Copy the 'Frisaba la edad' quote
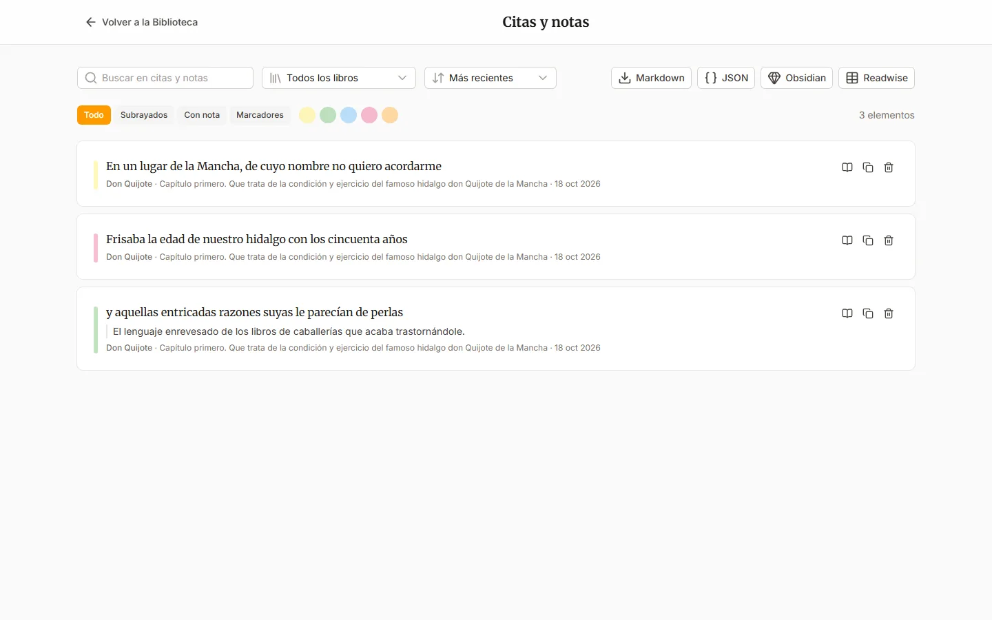992x620 pixels. (x=868, y=240)
